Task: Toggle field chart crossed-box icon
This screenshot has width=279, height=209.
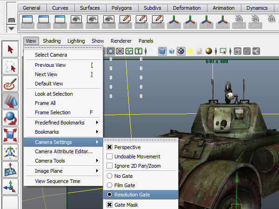Action: [x=120, y=52]
